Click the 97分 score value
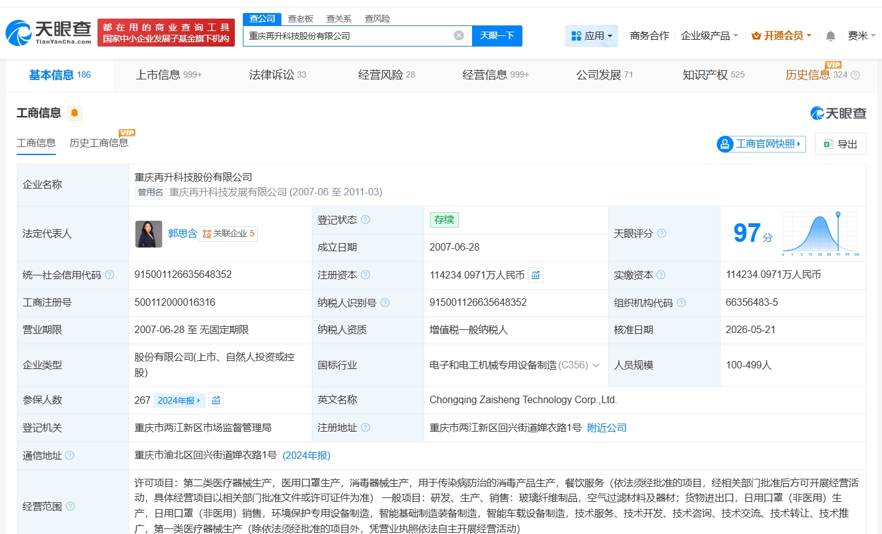The height and width of the screenshot is (534, 882). (753, 233)
